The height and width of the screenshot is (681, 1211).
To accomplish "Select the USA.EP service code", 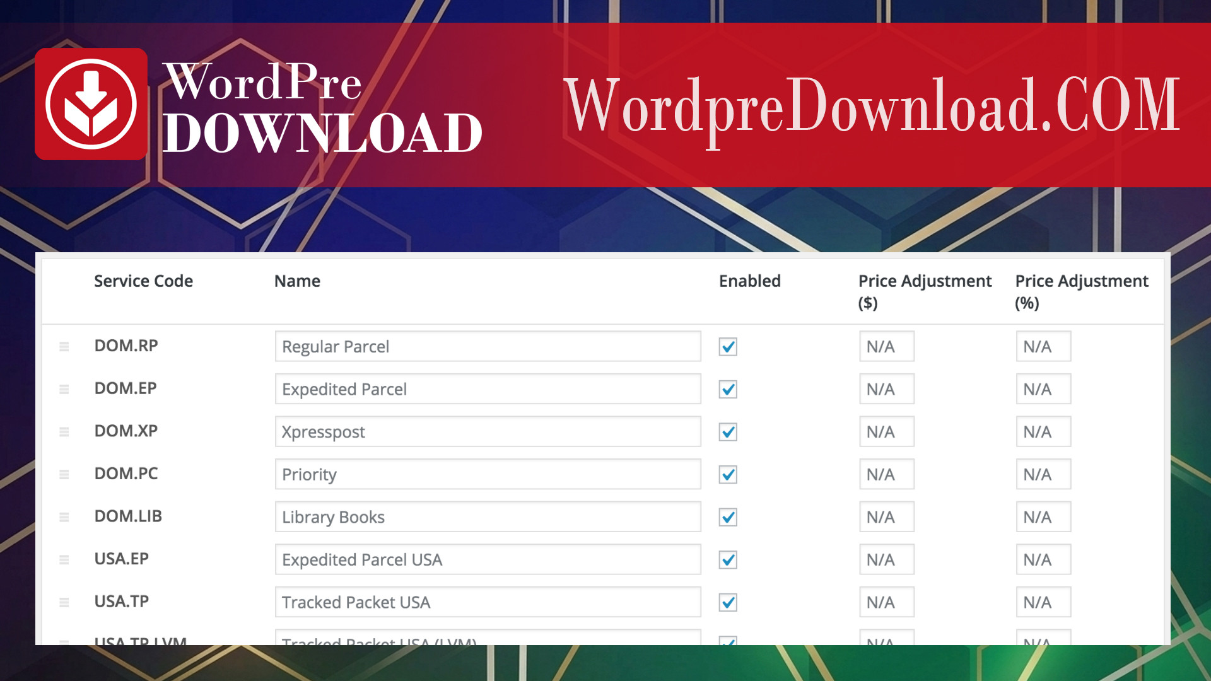I will coord(122,559).
